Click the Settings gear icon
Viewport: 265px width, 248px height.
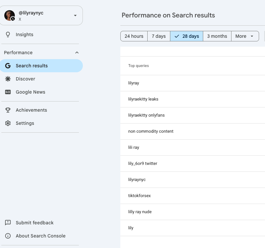click(x=8, y=123)
